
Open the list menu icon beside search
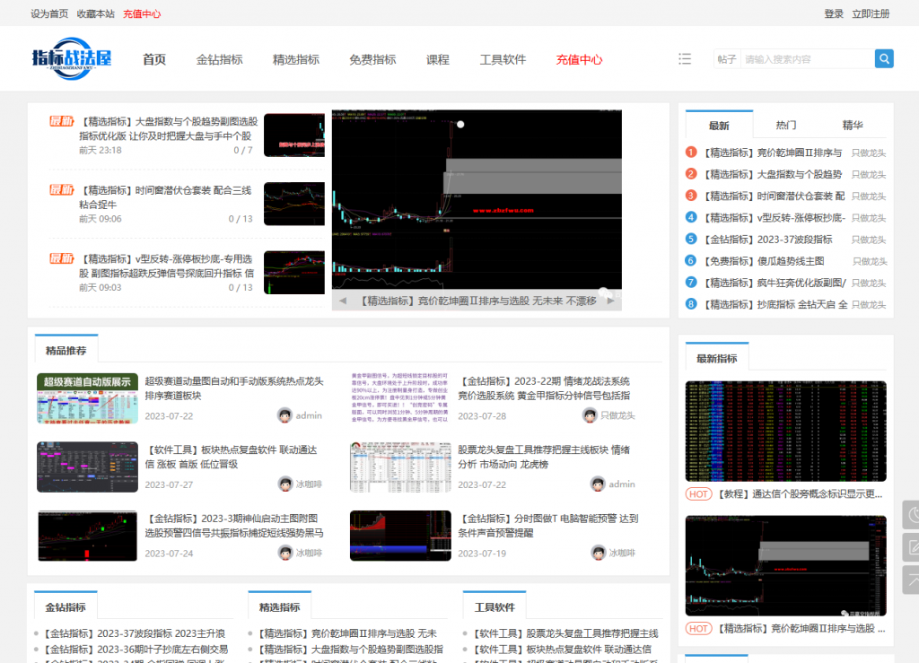point(685,59)
